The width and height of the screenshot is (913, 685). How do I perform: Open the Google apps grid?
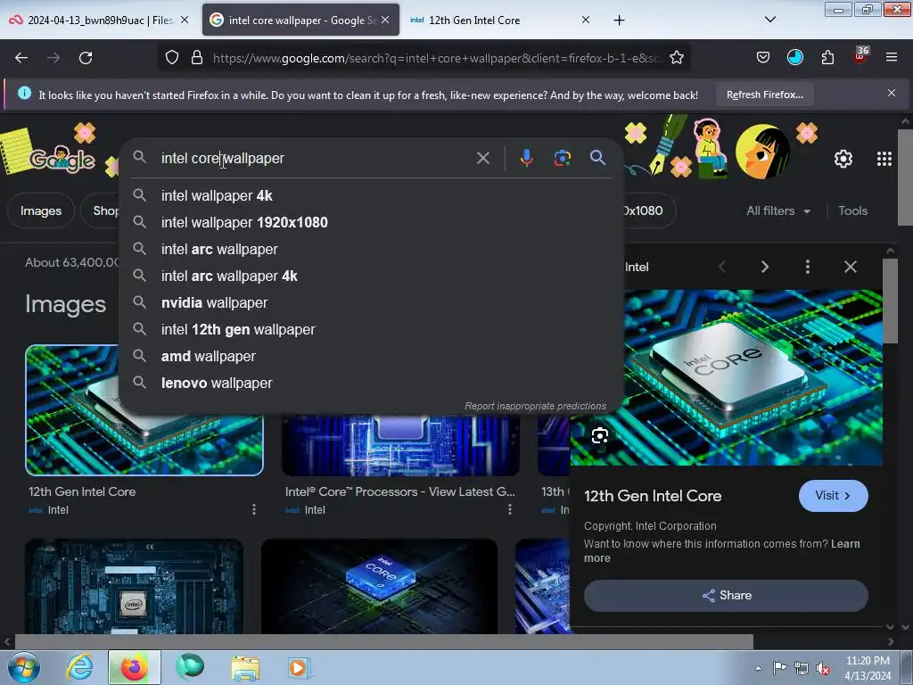point(884,159)
